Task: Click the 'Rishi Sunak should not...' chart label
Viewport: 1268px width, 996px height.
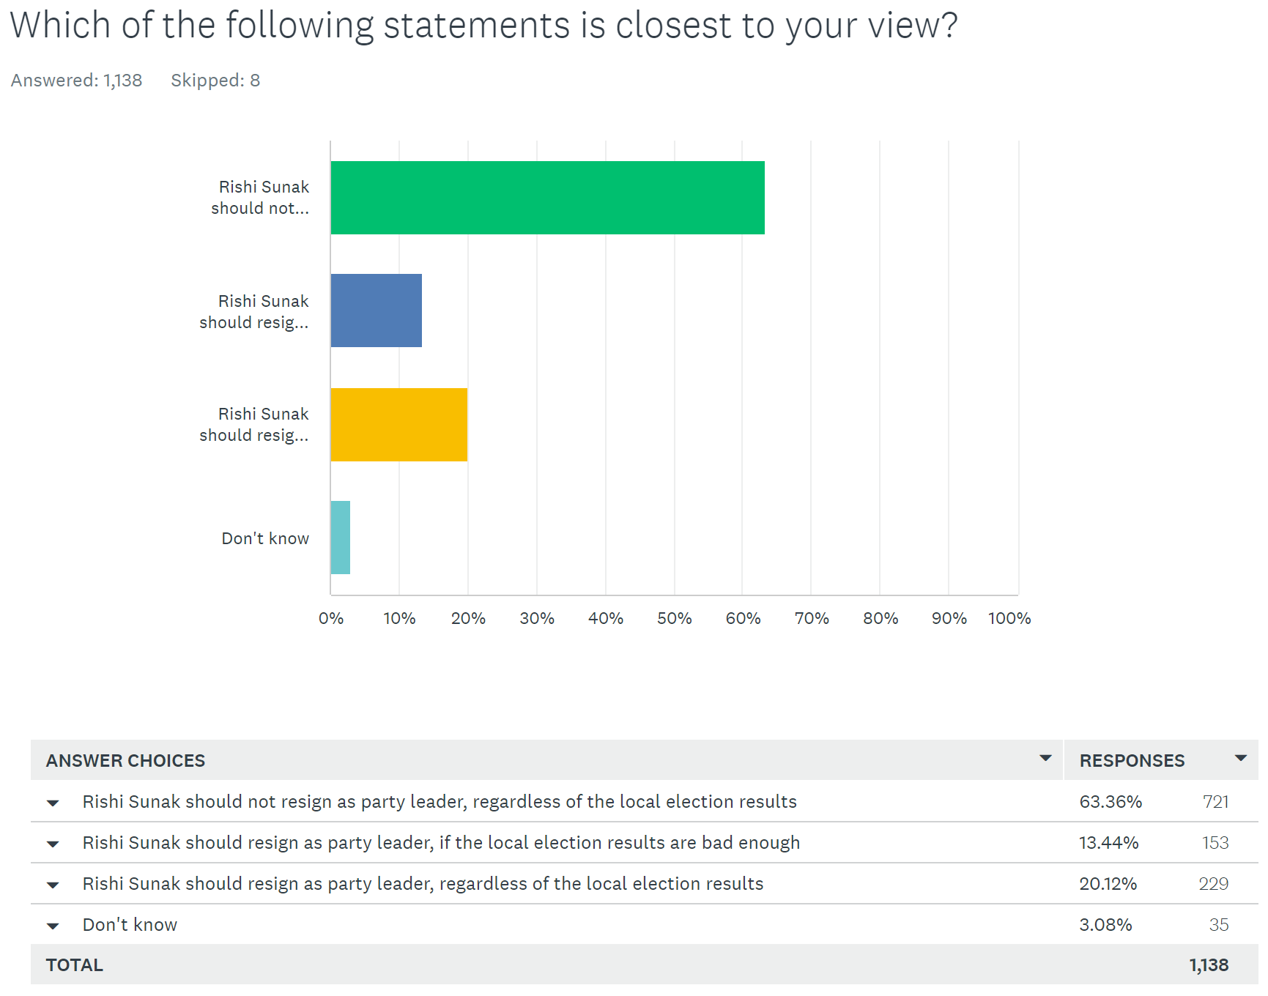Action: (260, 198)
